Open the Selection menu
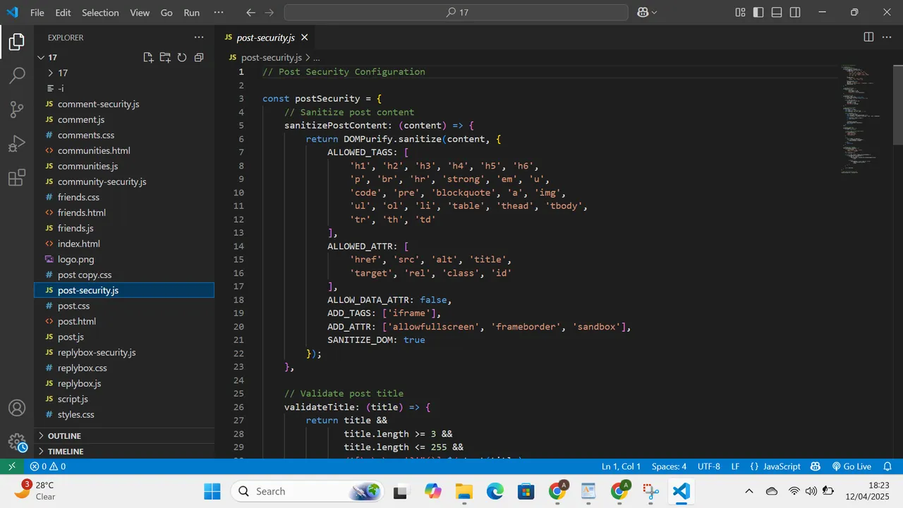 pyautogui.click(x=100, y=13)
